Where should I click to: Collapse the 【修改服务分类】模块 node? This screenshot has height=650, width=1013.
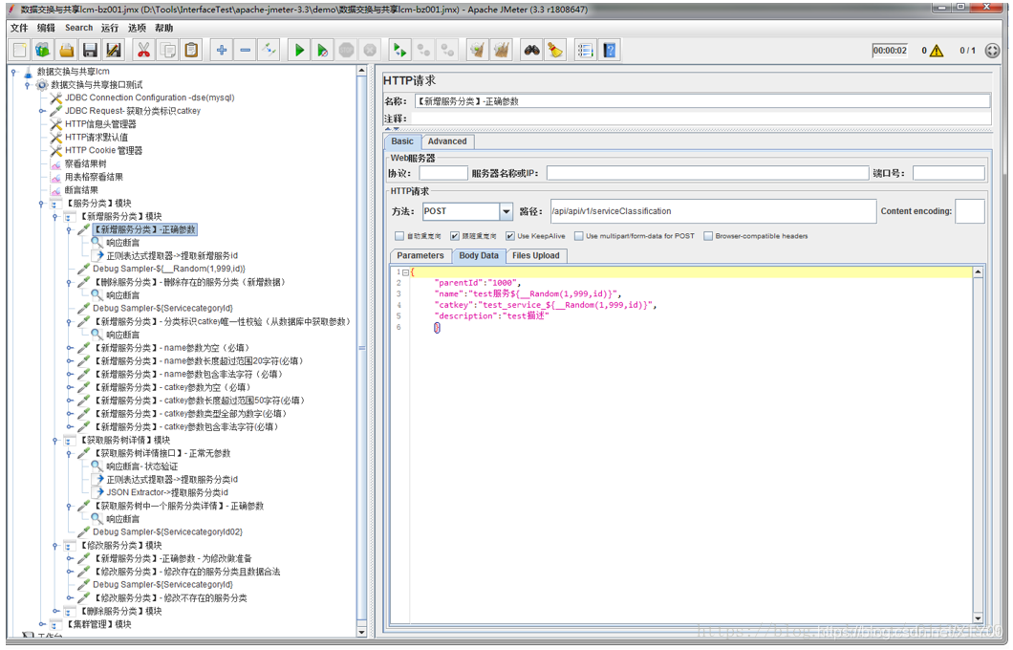point(54,545)
